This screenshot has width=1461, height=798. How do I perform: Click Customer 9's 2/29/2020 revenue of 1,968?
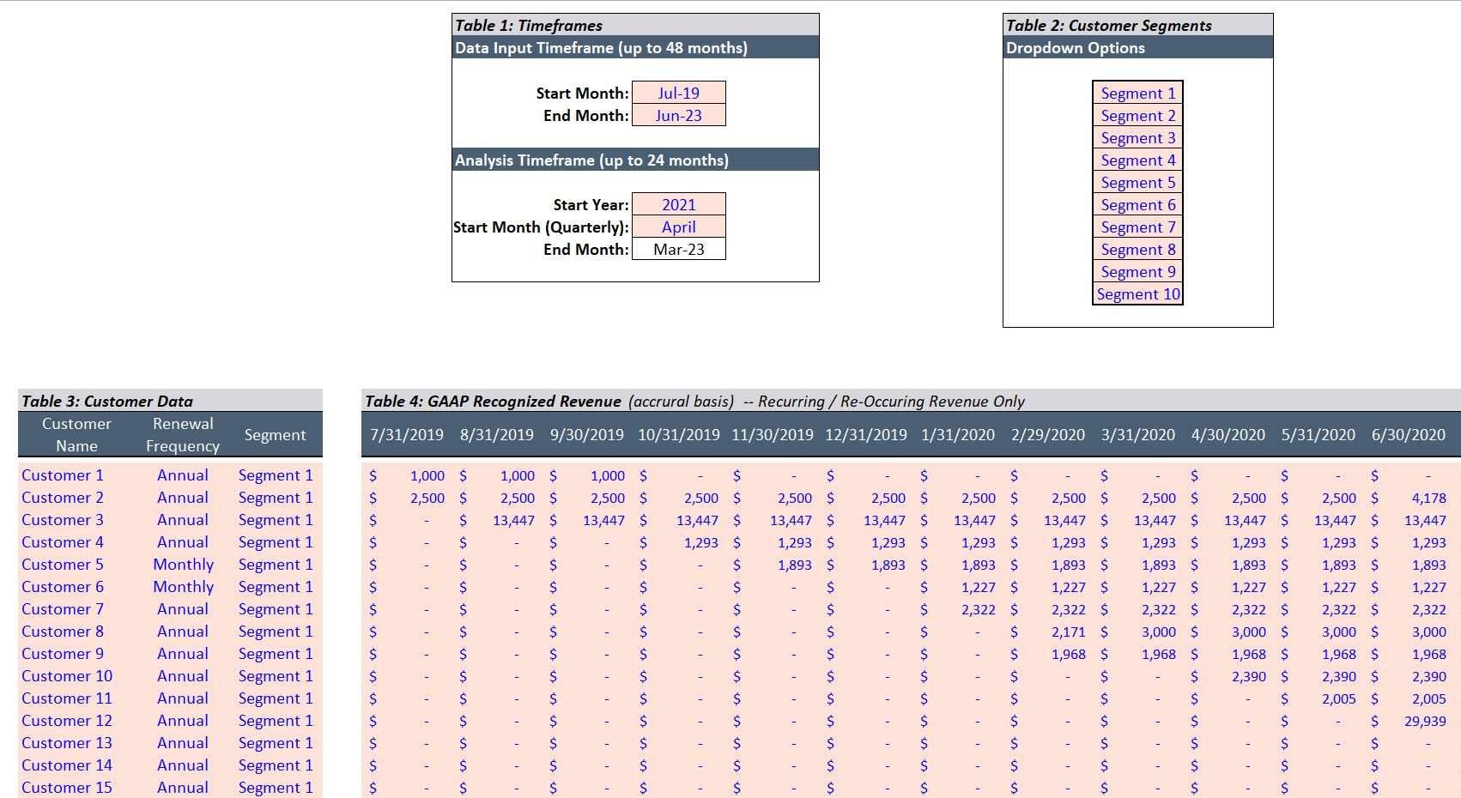[x=1069, y=654]
